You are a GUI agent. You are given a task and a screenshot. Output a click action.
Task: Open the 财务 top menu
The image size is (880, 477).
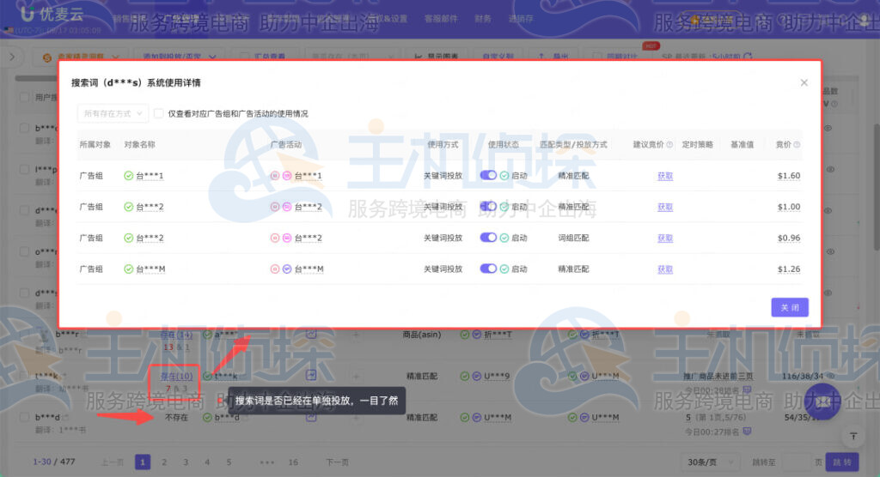[483, 19]
